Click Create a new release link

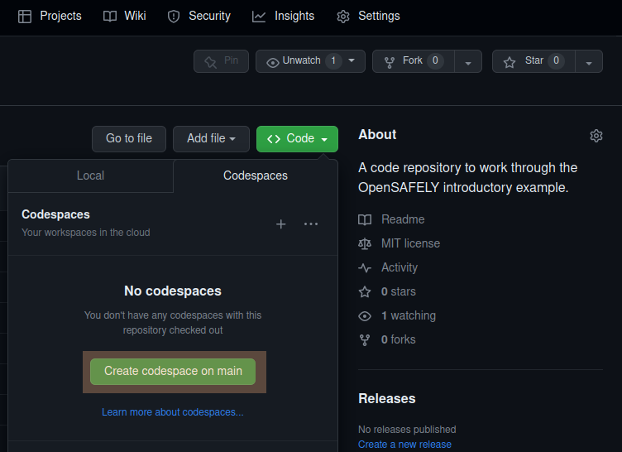pos(404,445)
